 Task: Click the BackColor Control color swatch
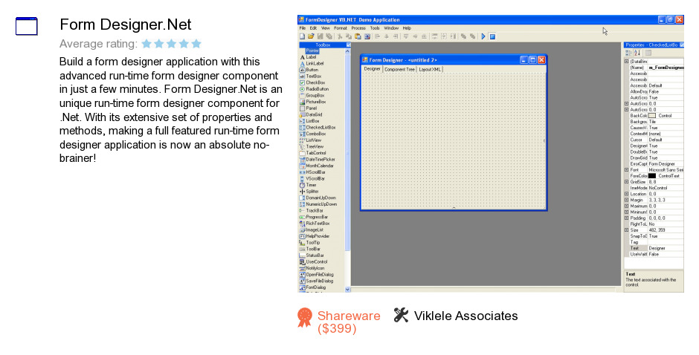click(651, 115)
